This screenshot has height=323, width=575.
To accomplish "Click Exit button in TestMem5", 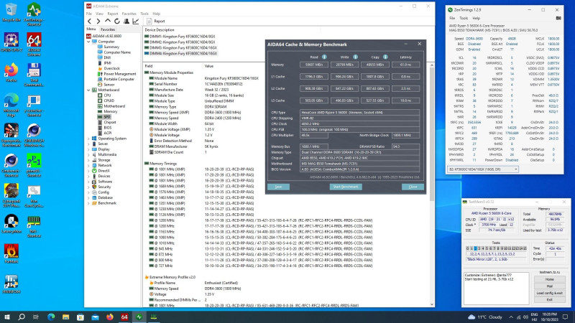I will (x=549, y=299).
